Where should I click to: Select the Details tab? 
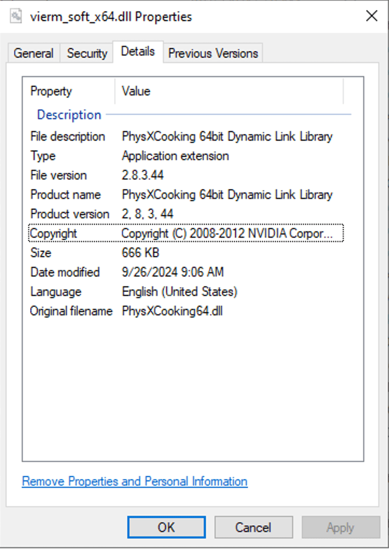click(138, 52)
